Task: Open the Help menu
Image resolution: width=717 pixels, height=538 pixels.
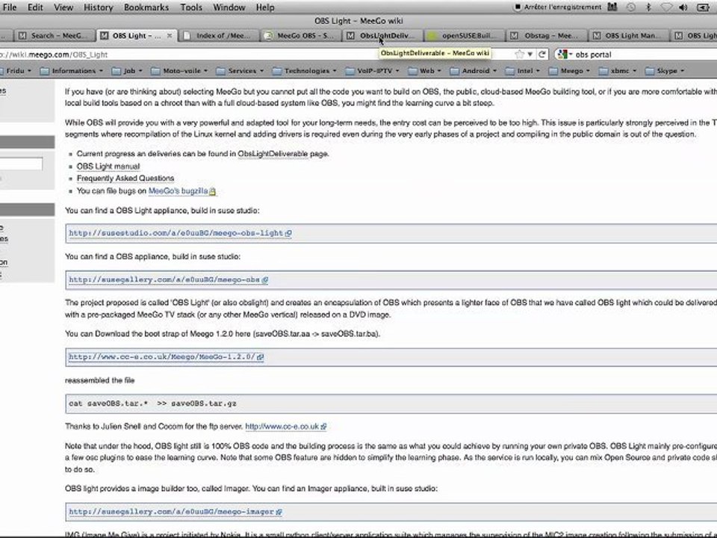Action: click(x=265, y=7)
